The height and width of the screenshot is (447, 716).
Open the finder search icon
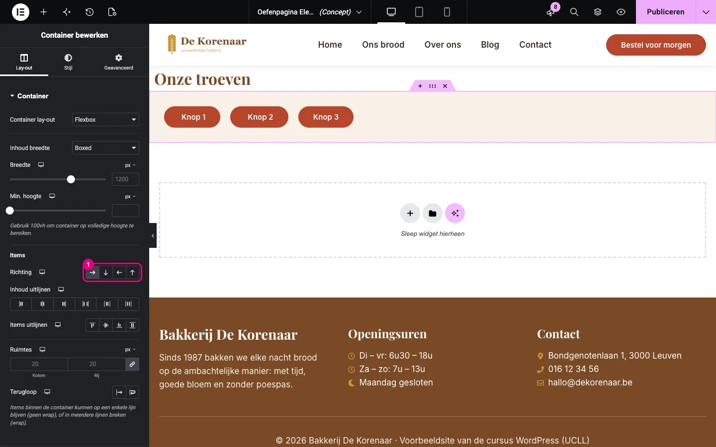tap(574, 12)
